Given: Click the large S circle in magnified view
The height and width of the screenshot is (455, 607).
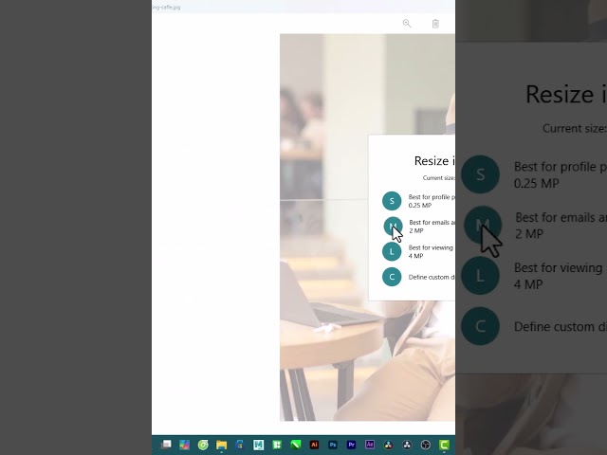Looking at the screenshot, I should [481, 174].
